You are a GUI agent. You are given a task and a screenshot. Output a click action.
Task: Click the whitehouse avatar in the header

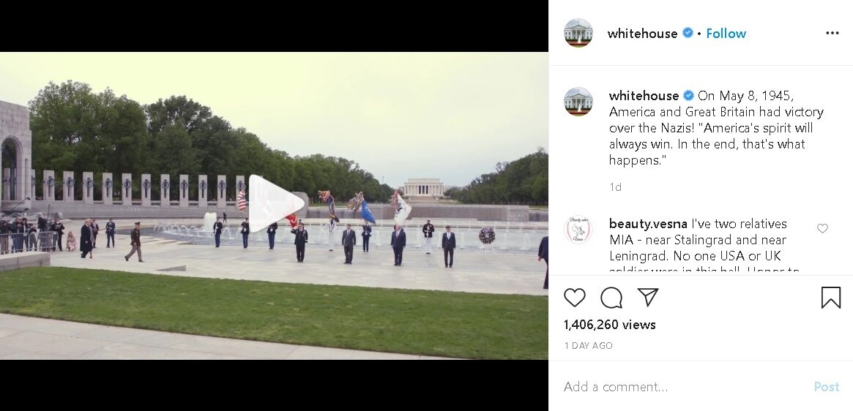pos(578,33)
